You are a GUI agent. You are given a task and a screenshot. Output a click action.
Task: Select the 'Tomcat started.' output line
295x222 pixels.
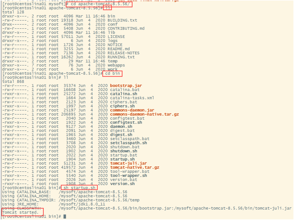(x=20, y=213)
